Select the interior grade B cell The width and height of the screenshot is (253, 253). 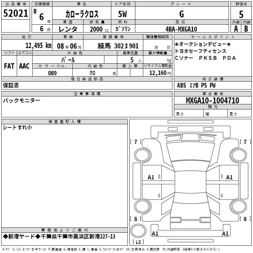[x=246, y=28]
